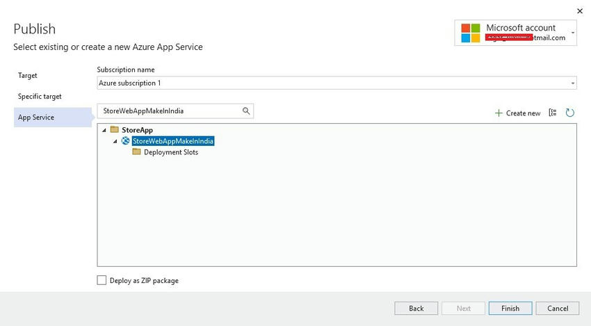Click the search magnifier icon
This screenshot has height=326, width=591.
tap(245, 111)
